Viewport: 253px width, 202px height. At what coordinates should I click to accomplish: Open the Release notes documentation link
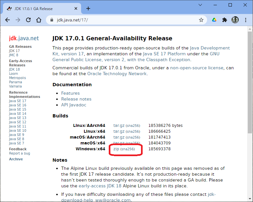click(x=76, y=99)
